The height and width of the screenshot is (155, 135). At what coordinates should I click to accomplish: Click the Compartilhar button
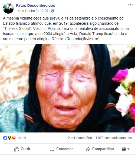pos(100,149)
